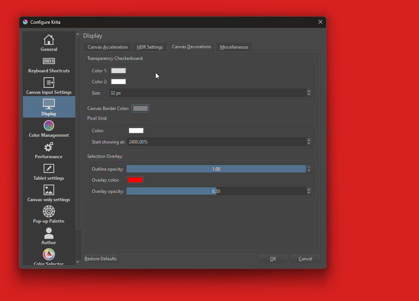
Task: Decrease Outline opacity with down arrow
Action: 309,171
